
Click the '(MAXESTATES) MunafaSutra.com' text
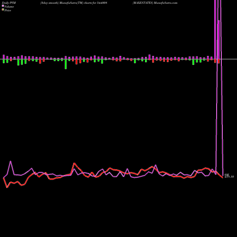(155, 3)
